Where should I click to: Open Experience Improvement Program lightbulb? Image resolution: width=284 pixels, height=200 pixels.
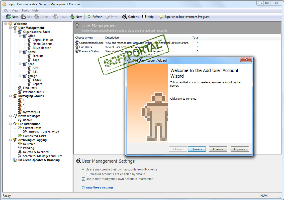pos(161,17)
